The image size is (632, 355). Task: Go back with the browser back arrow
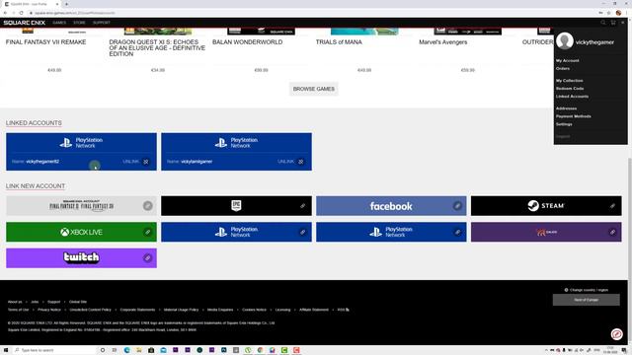point(5,13)
